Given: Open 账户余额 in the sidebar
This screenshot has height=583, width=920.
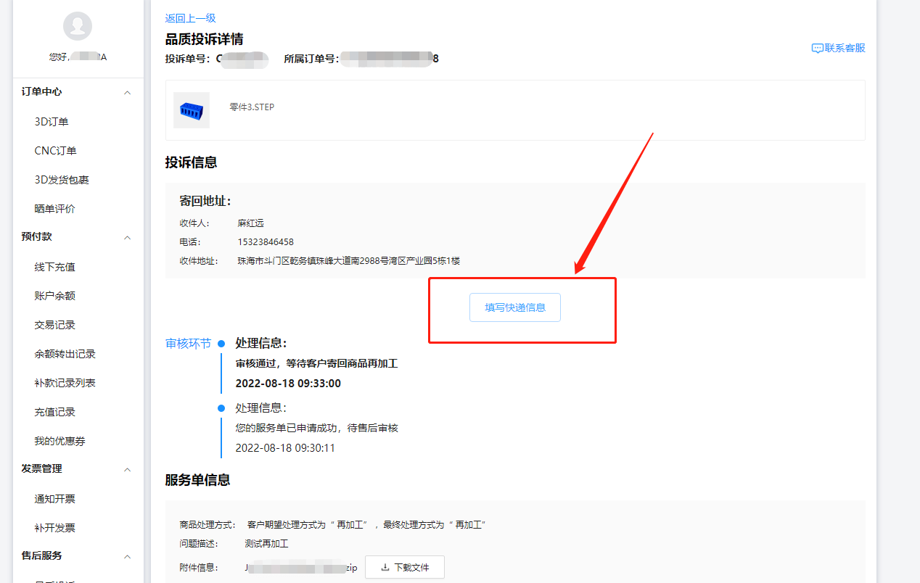Looking at the screenshot, I should [x=54, y=296].
